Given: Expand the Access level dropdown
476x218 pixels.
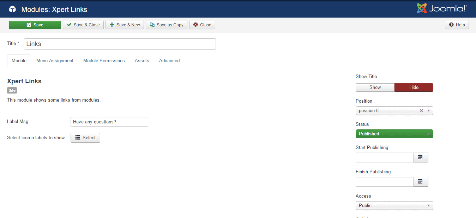Looking at the screenshot, I should [394, 206].
